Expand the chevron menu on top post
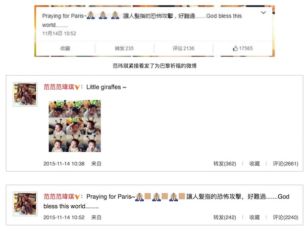Screen dimensions: 307x231 click(263, 13)
